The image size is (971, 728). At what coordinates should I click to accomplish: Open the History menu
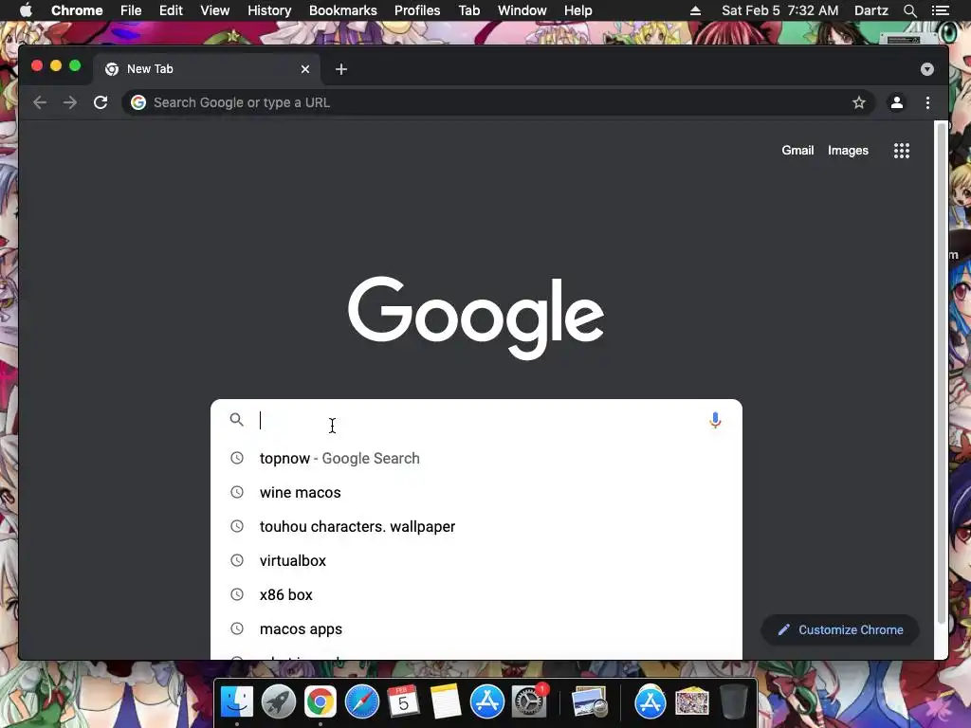269,10
